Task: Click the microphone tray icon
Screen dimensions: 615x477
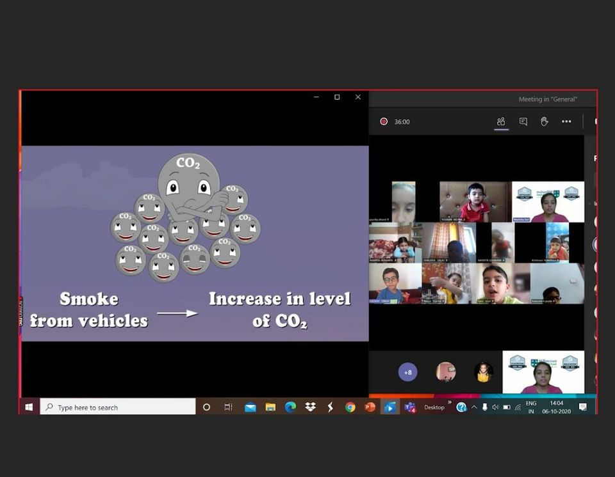Action: (485, 407)
